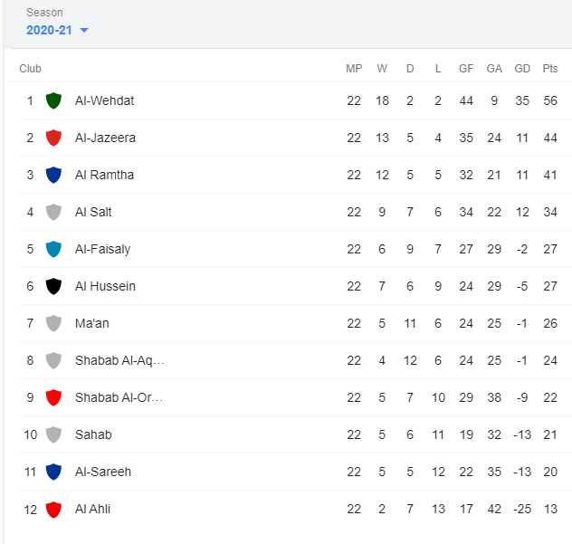This screenshot has width=572, height=544.
Task: Click the GD column header
Action: [522, 69]
